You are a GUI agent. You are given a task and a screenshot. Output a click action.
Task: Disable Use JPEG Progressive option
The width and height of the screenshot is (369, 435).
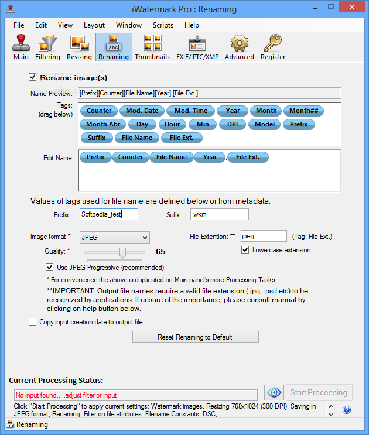pos(49,267)
